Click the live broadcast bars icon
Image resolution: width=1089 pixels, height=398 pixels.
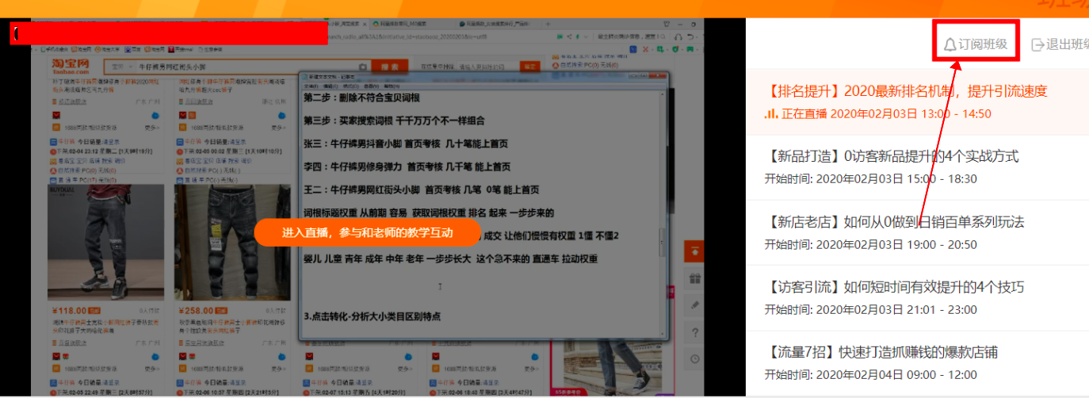[771, 113]
